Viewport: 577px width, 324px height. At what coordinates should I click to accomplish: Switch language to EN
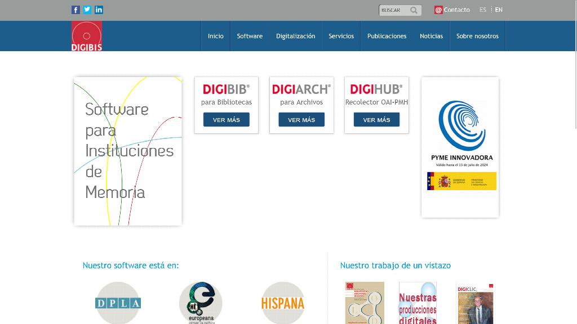click(x=499, y=10)
